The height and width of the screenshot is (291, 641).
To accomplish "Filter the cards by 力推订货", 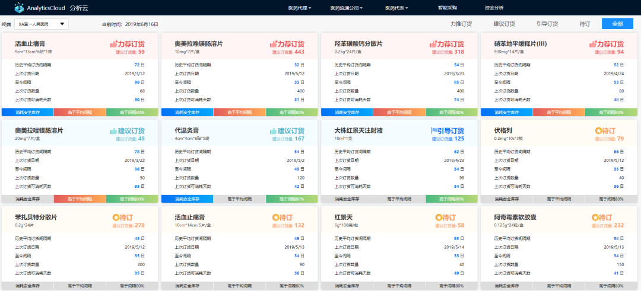I will 461,24.
